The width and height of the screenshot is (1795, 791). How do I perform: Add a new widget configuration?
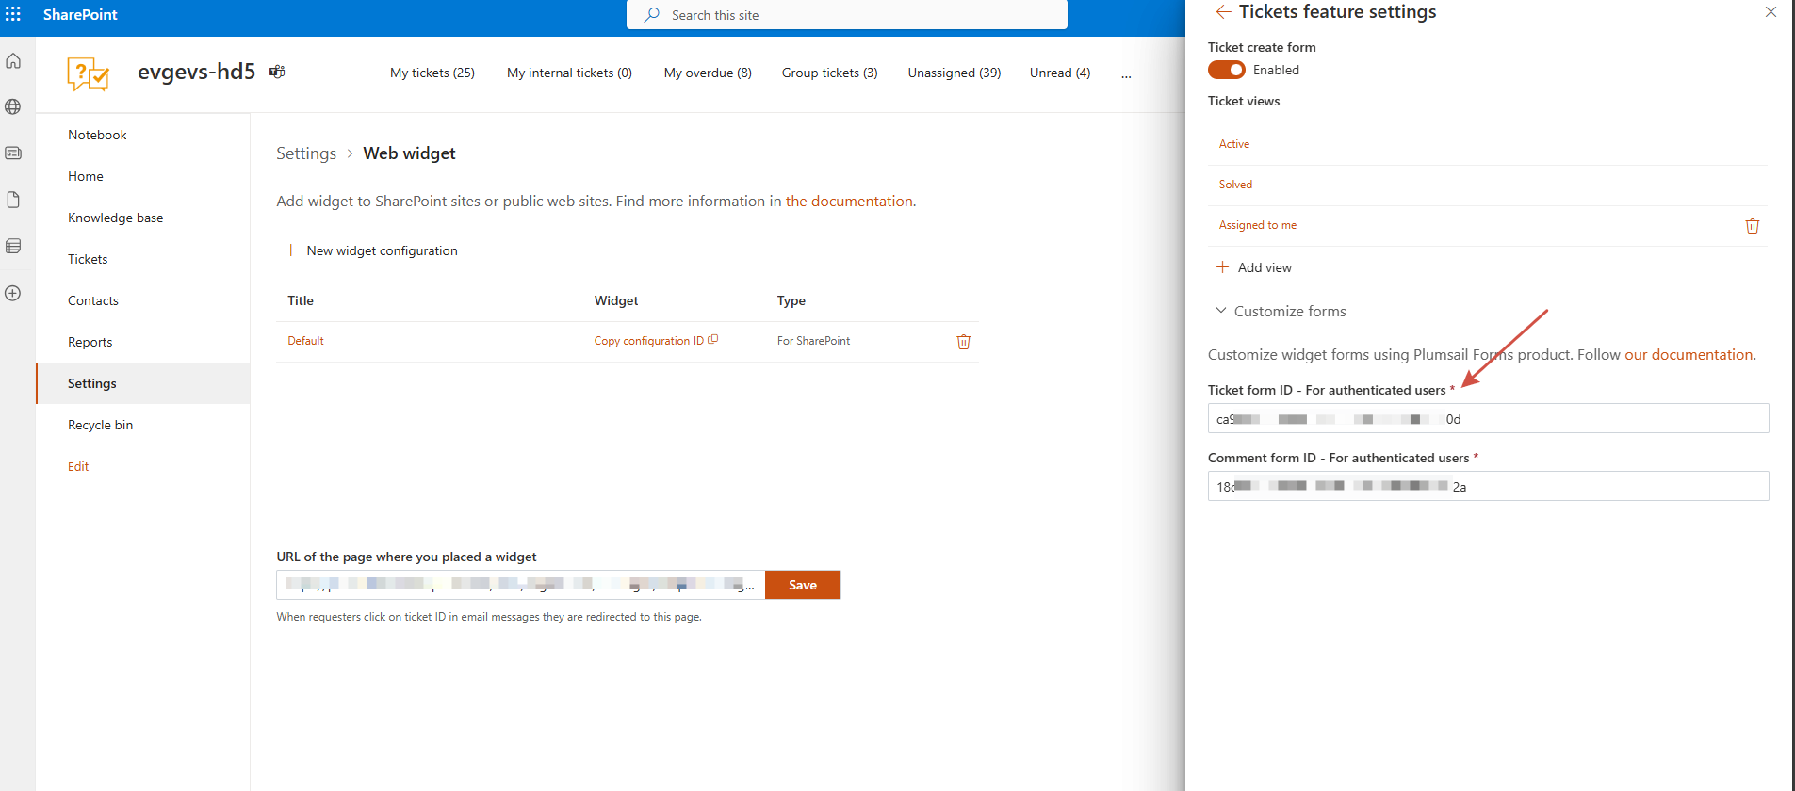[371, 250]
